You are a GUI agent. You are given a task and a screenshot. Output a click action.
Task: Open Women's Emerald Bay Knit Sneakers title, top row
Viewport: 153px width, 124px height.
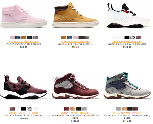(127, 44)
